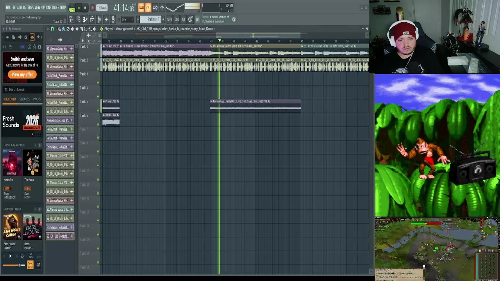
Task: Select the cloud Sounds browser tab icon
Action: point(32,37)
